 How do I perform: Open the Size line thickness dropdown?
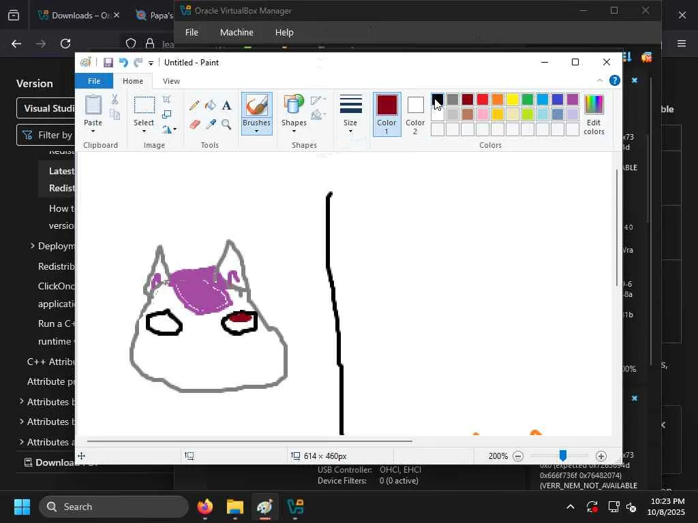click(x=350, y=114)
